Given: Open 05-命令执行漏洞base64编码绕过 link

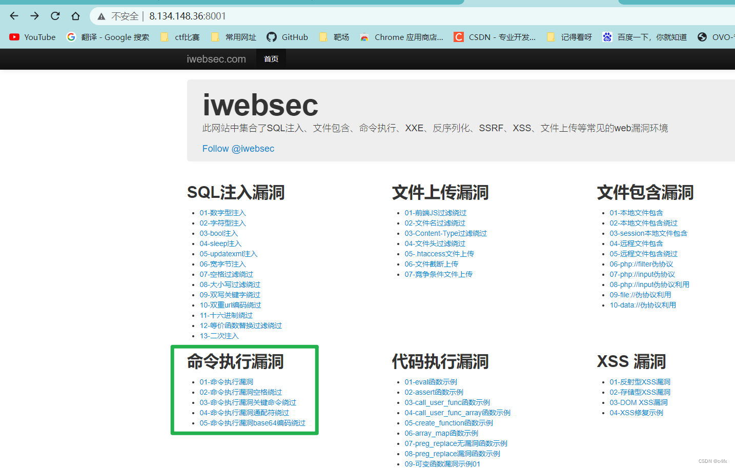Looking at the screenshot, I should tap(253, 423).
